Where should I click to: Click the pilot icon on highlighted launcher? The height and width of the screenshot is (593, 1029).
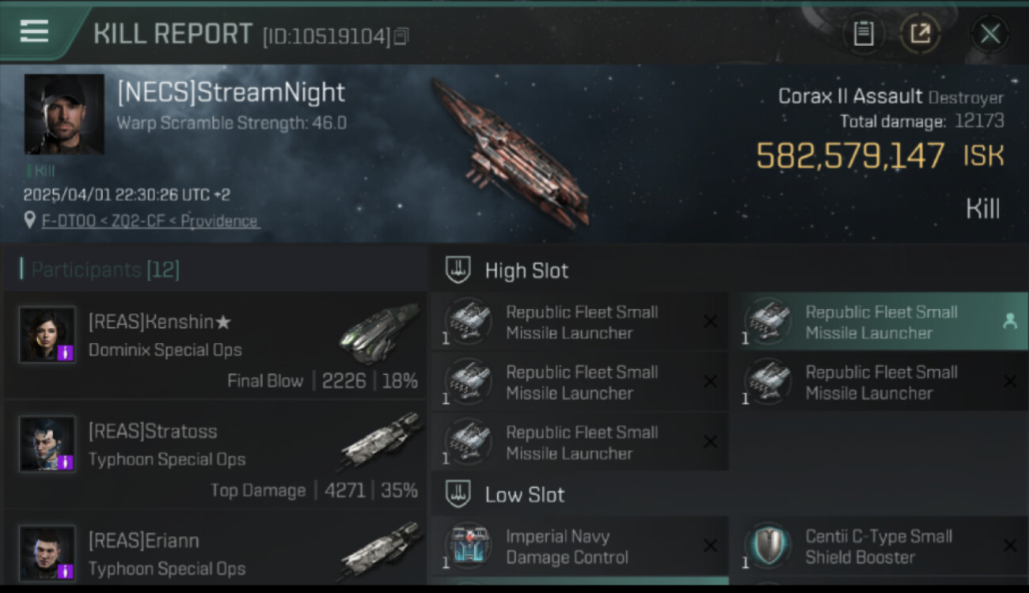pos(1009,321)
